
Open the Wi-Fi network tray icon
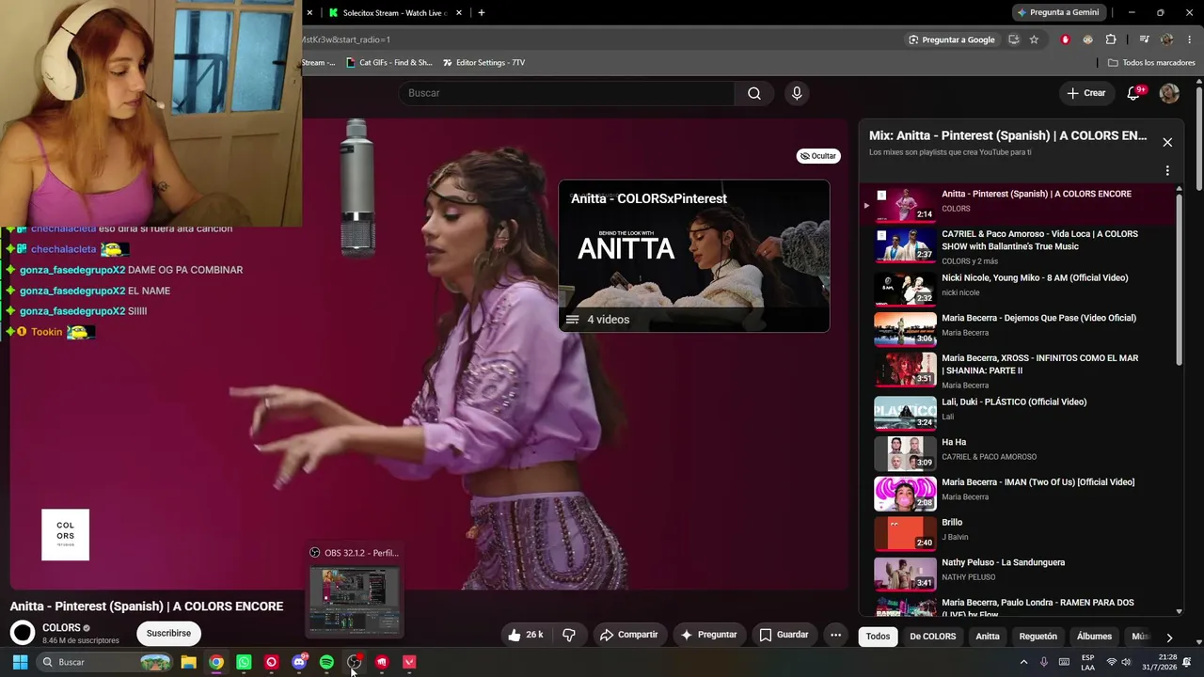tap(1110, 662)
